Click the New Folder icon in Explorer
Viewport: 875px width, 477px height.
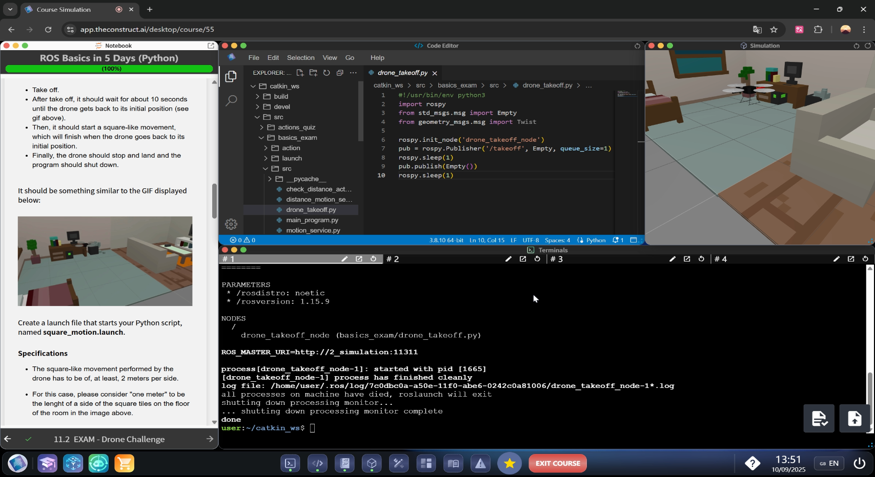[x=313, y=73]
